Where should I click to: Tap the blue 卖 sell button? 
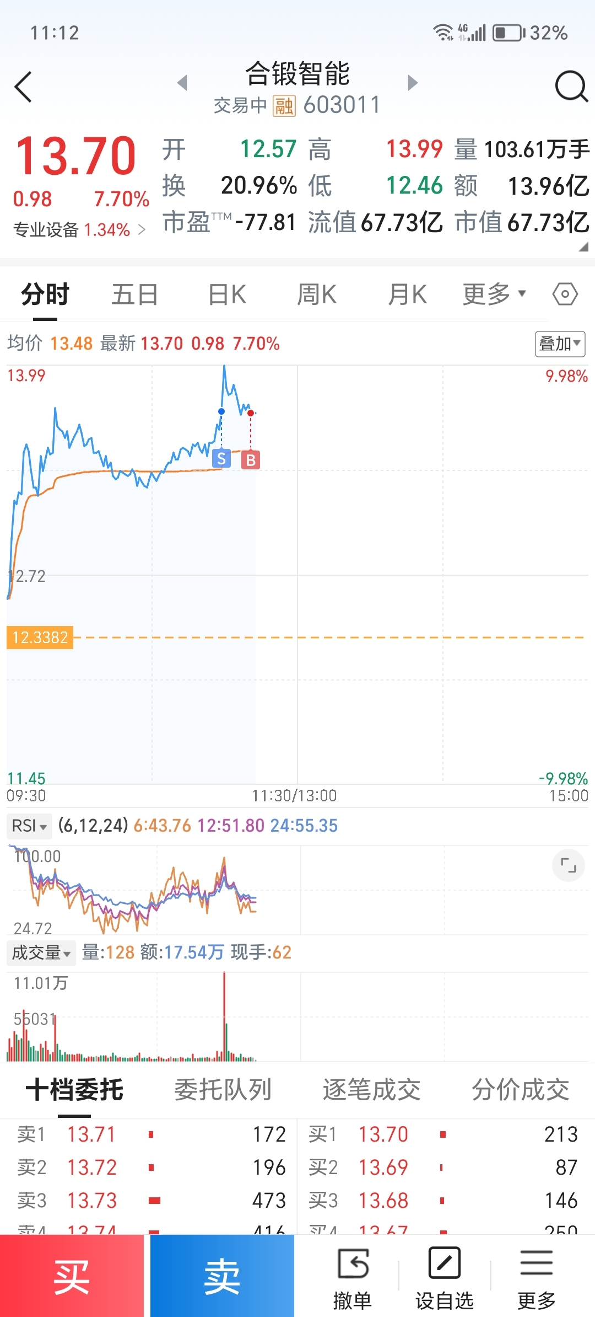[222, 1276]
